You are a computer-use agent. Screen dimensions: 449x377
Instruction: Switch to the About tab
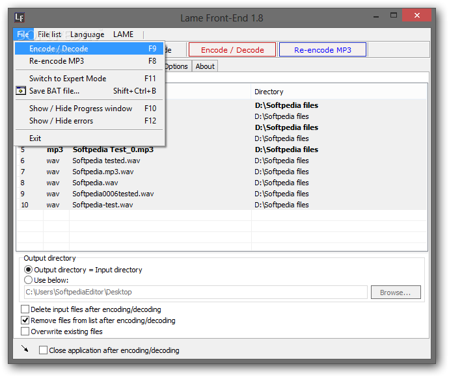coord(205,66)
